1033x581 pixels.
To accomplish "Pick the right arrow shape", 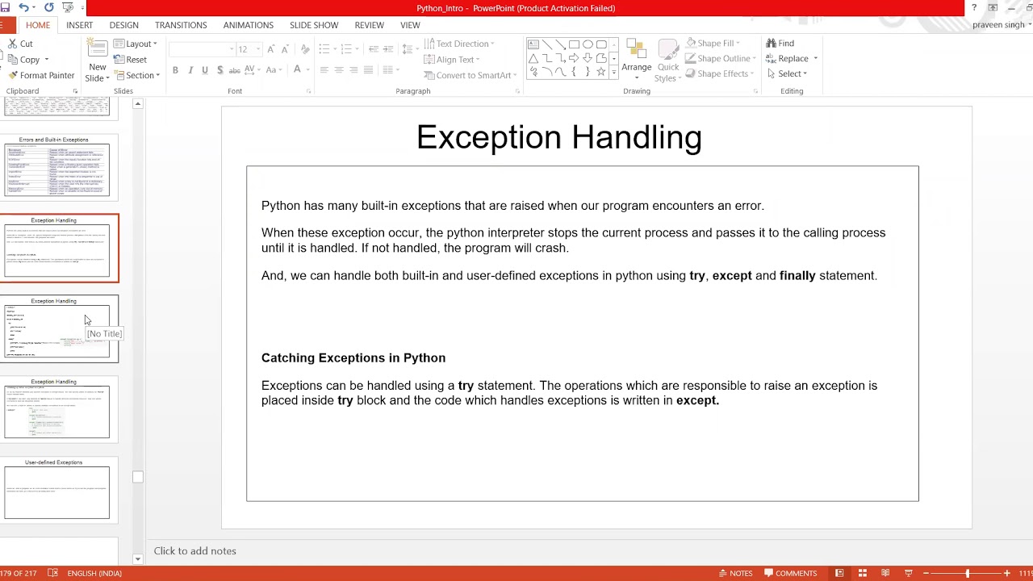I will click(574, 58).
